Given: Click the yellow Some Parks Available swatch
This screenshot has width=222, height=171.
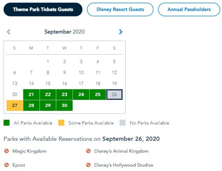Looking at the screenshot, I should [61, 123].
